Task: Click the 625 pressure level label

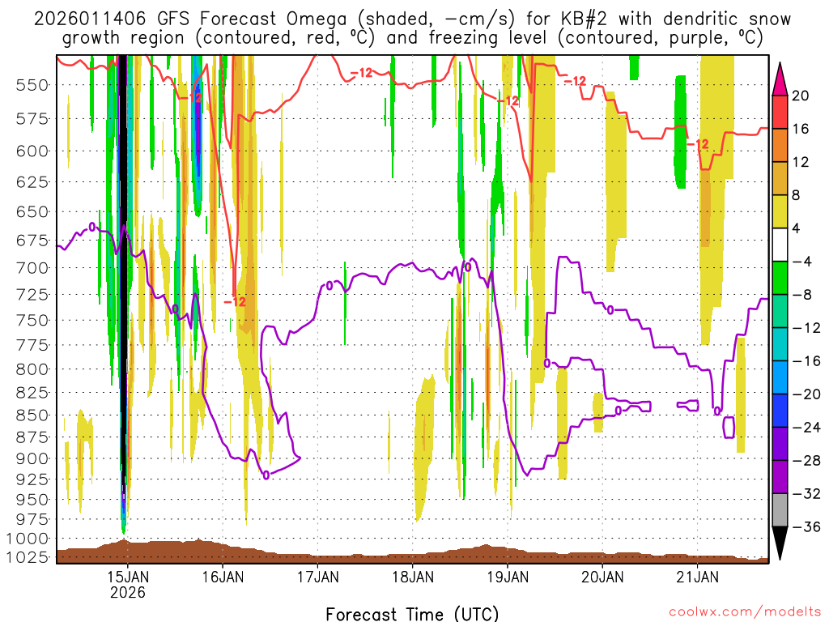Action: [32, 182]
